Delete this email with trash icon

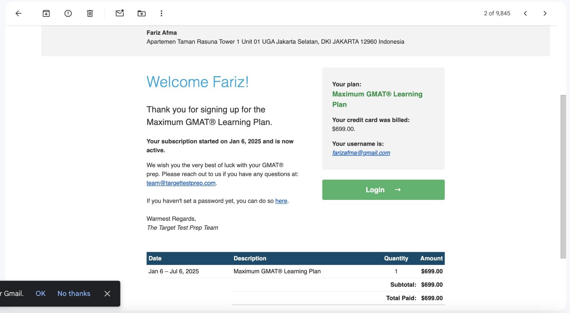point(90,14)
